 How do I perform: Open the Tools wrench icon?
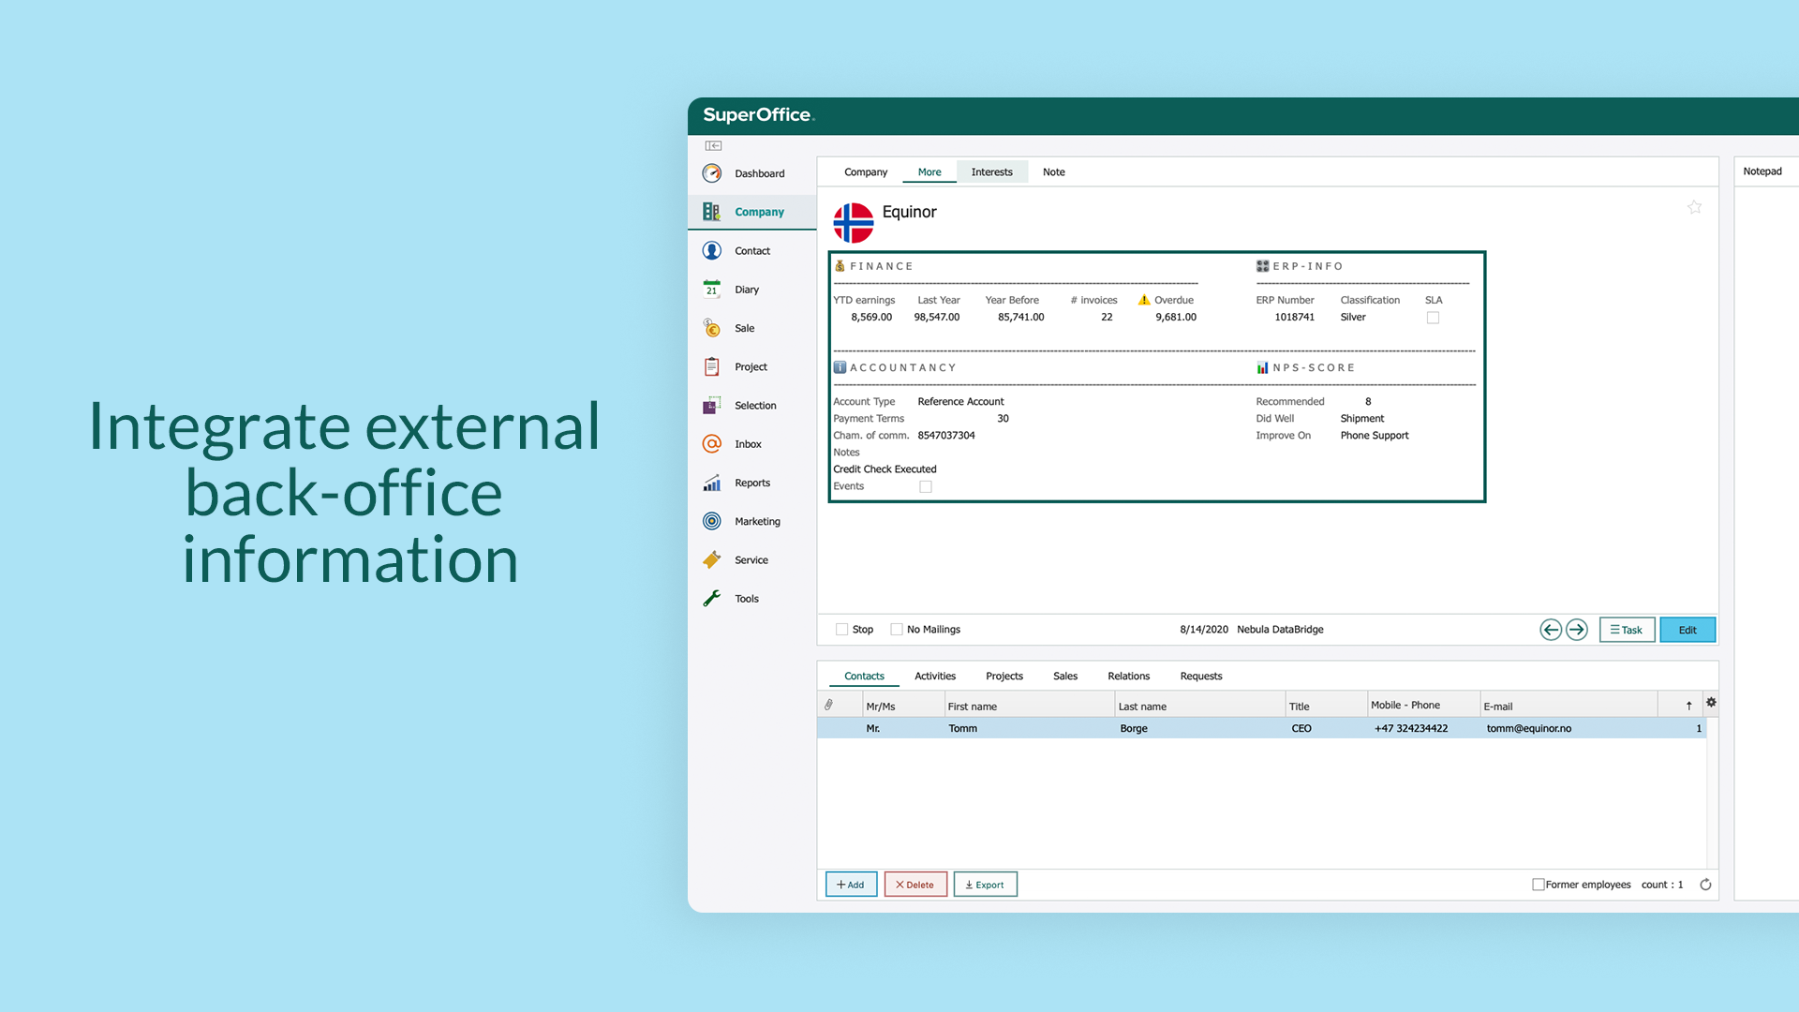(x=712, y=599)
